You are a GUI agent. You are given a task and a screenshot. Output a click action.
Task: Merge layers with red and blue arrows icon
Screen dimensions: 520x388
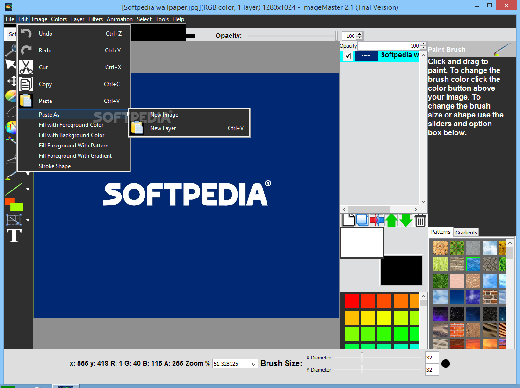pos(377,220)
